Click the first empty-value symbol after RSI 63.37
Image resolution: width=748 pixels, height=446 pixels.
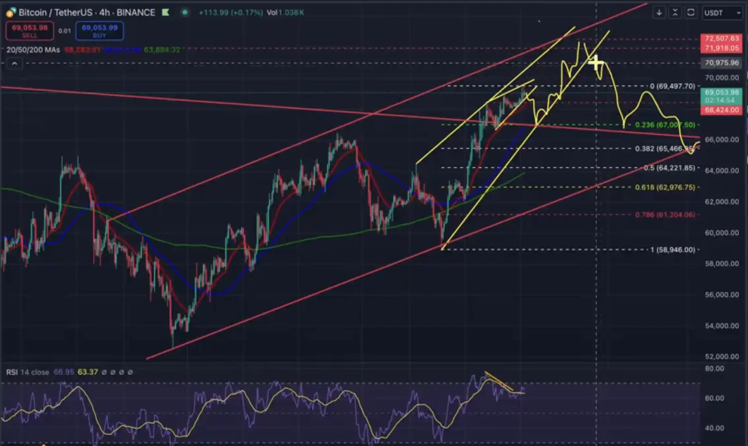(104, 372)
